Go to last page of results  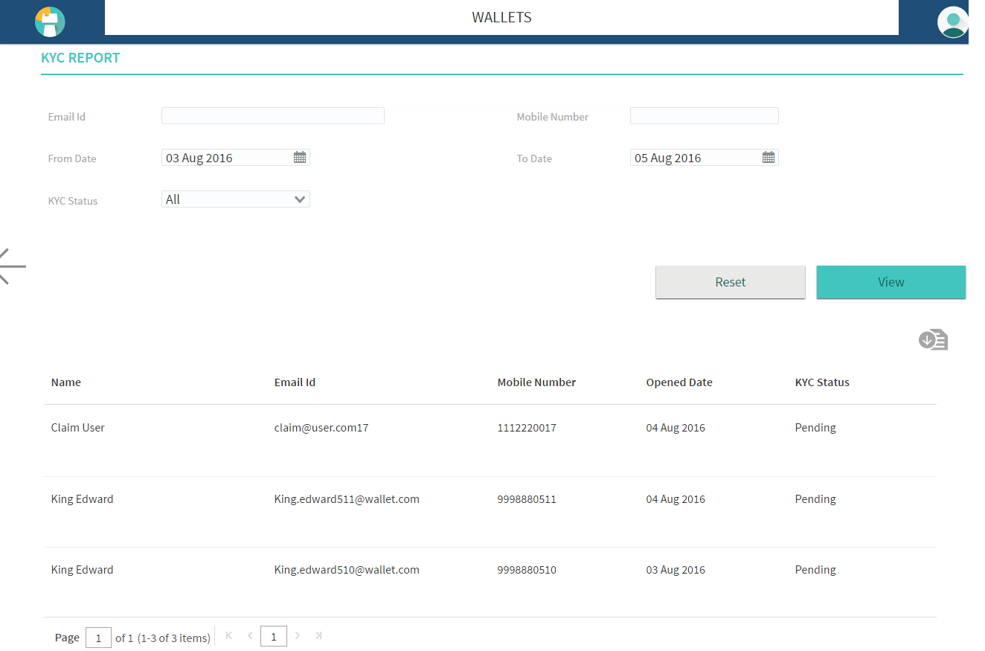[x=318, y=635]
